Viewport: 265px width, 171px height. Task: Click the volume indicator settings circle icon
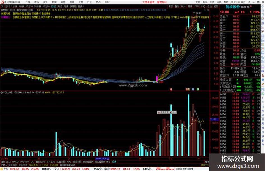tap(1, 92)
